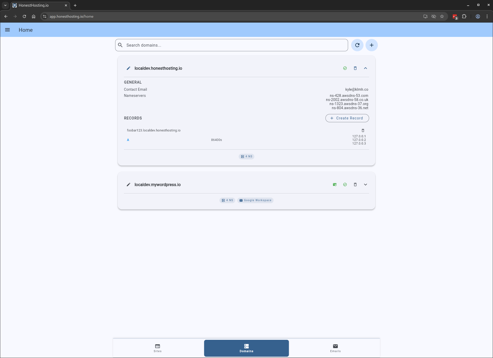Viewport: 493px width, 358px height.
Task: Switch to the Emails tab
Action: coord(335,348)
